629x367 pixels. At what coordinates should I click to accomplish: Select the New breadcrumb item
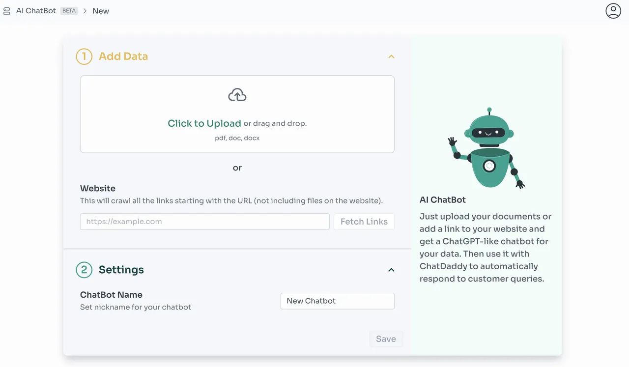101,11
